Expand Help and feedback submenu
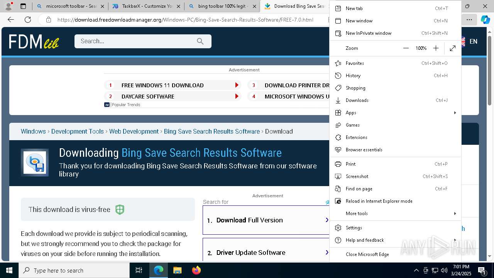The image size is (494, 278). pyautogui.click(x=395, y=240)
